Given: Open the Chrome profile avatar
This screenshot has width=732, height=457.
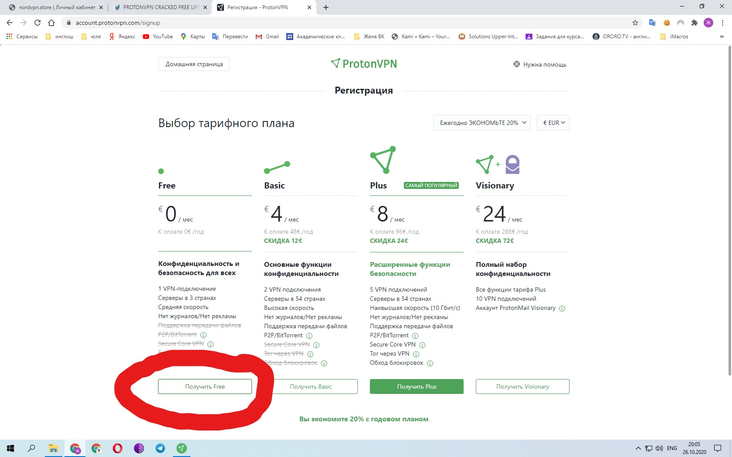Looking at the screenshot, I should click(x=708, y=23).
